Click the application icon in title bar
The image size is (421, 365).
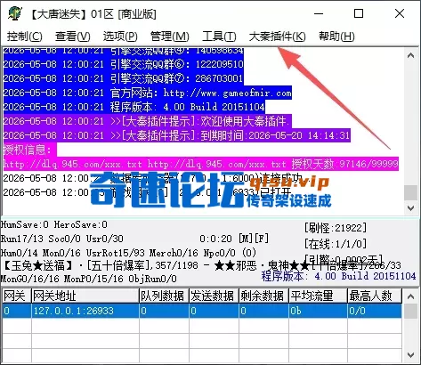(15, 13)
